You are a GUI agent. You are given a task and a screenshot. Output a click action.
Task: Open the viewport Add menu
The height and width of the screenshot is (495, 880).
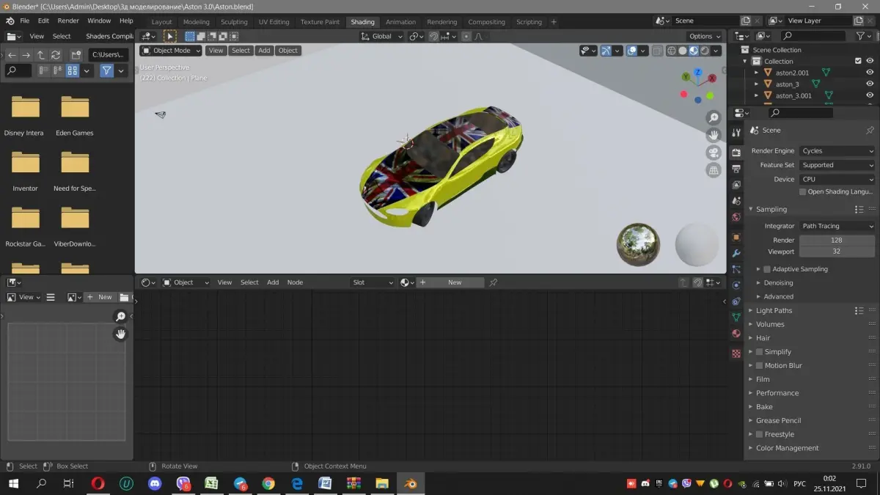pyautogui.click(x=264, y=51)
